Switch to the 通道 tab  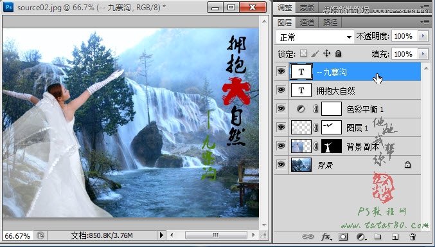click(307, 23)
